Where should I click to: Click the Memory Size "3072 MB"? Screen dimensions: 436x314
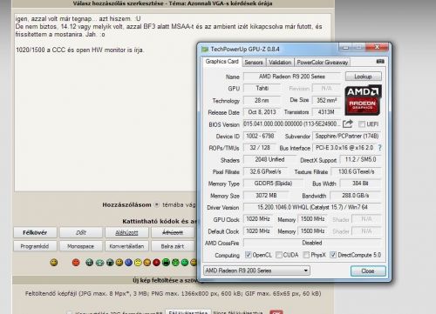click(266, 196)
